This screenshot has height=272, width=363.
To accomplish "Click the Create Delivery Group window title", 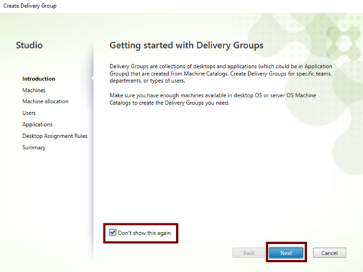I will click(x=30, y=6).
